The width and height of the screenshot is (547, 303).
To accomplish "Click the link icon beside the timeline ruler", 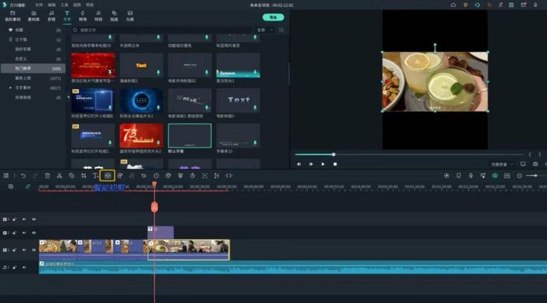I will (x=28, y=186).
